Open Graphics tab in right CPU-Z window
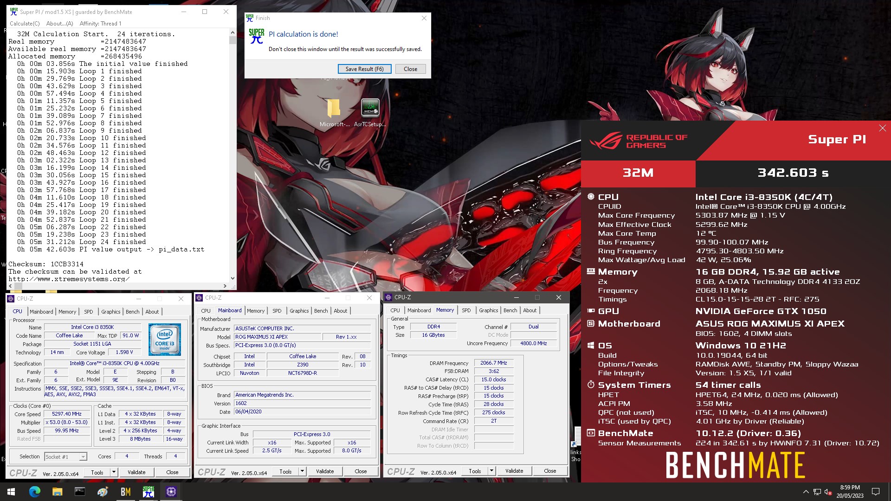This screenshot has width=891, height=501. (x=488, y=310)
